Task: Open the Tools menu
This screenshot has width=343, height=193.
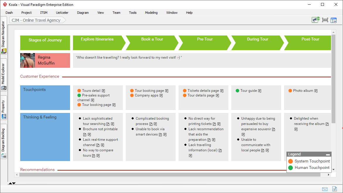Action: click(133, 13)
